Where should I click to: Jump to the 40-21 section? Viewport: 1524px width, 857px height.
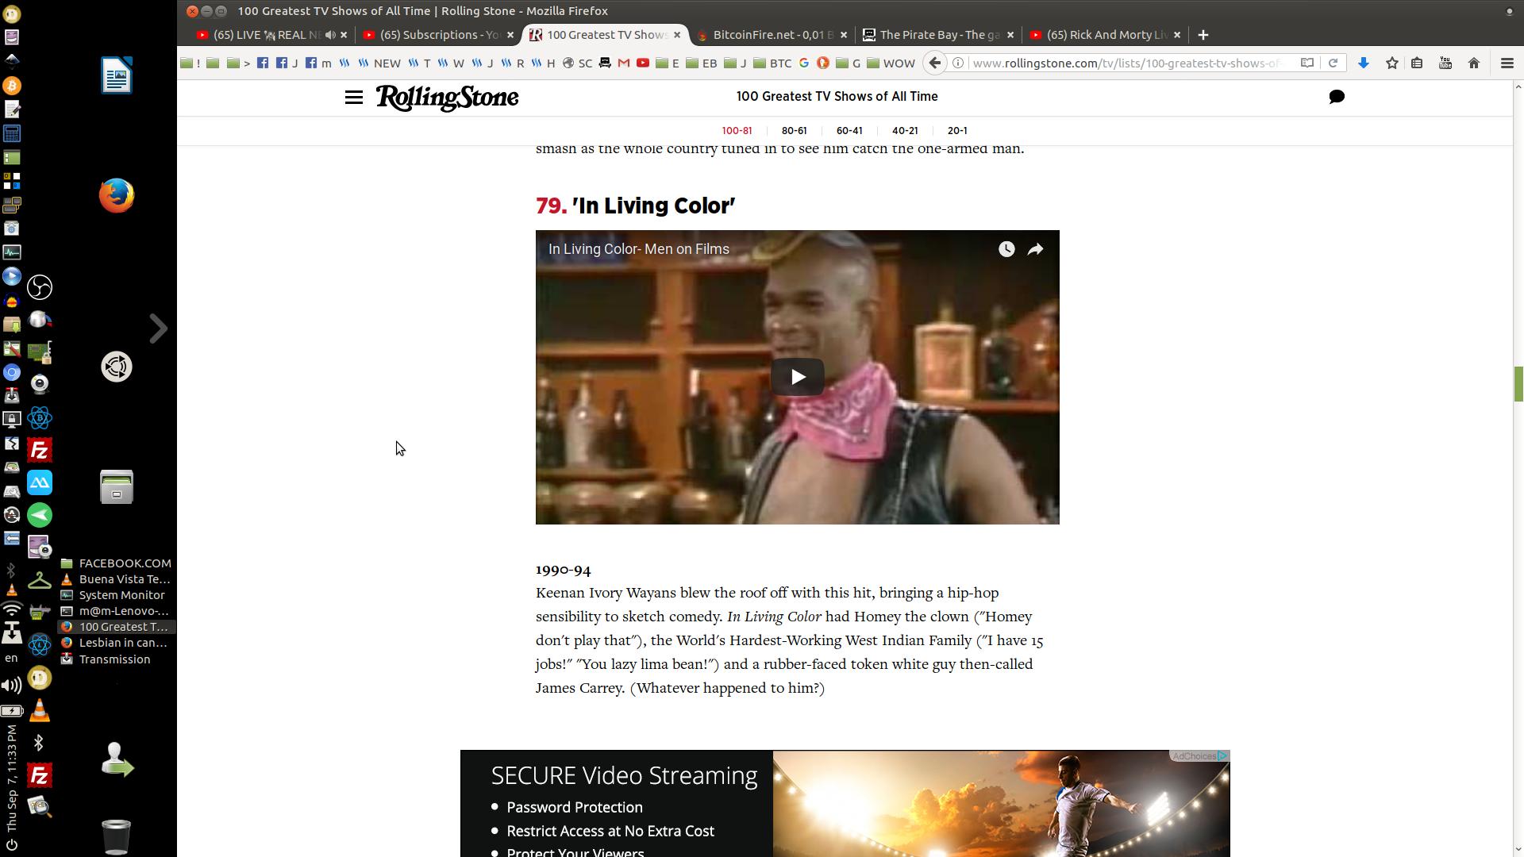(905, 131)
